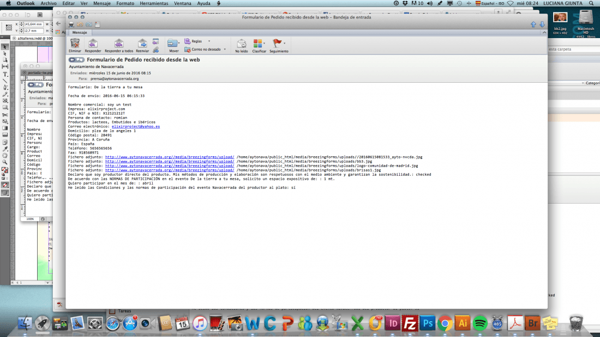600x337 pixels.
Task: Click the Clasificar category squares icon
Action: click(x=257, y=43)
